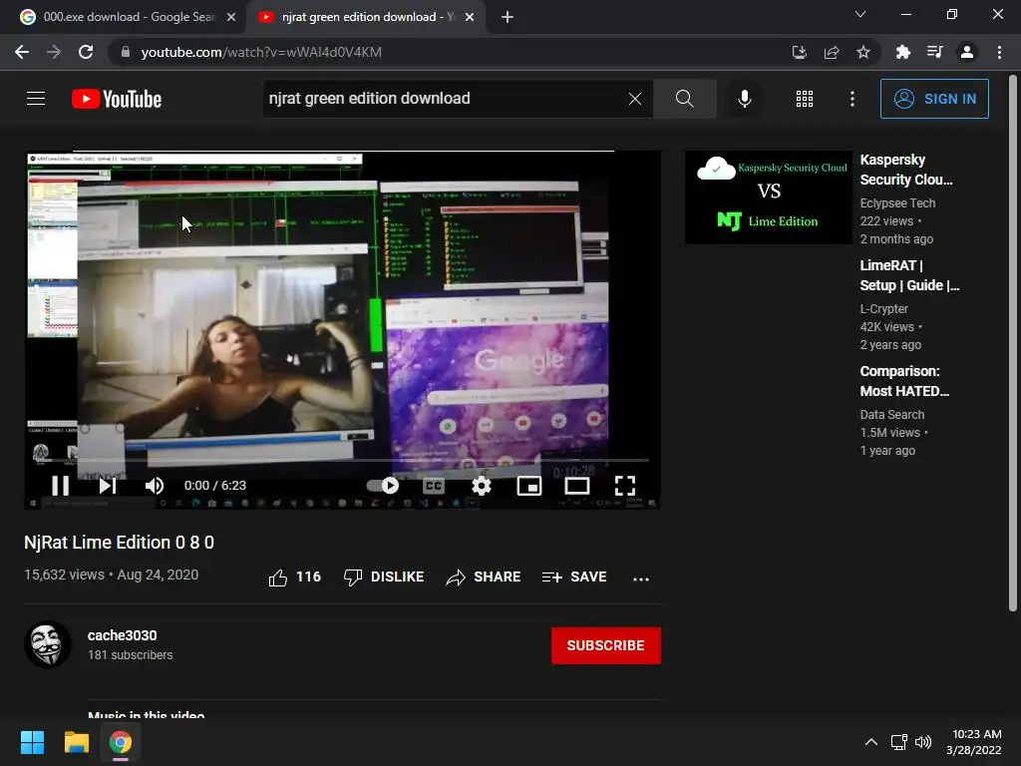Image resolution: width=1021 pixels, height=766 pixels.
Task: Click the SHARE button
Action: [484, 577]
